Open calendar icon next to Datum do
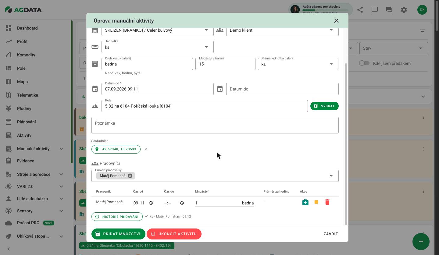Screen dimensions: 439x255 220,89
